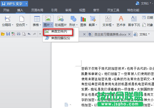Export to PDF using quick toolbar icon
Viewport: 154px width, 108px height.
13,34
